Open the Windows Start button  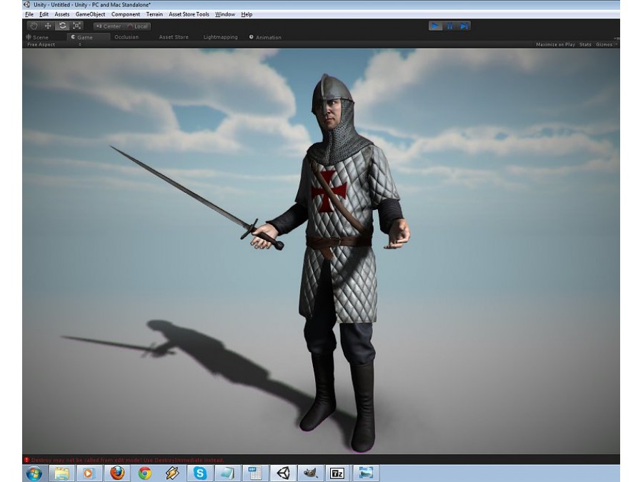(x=34, y=473)
